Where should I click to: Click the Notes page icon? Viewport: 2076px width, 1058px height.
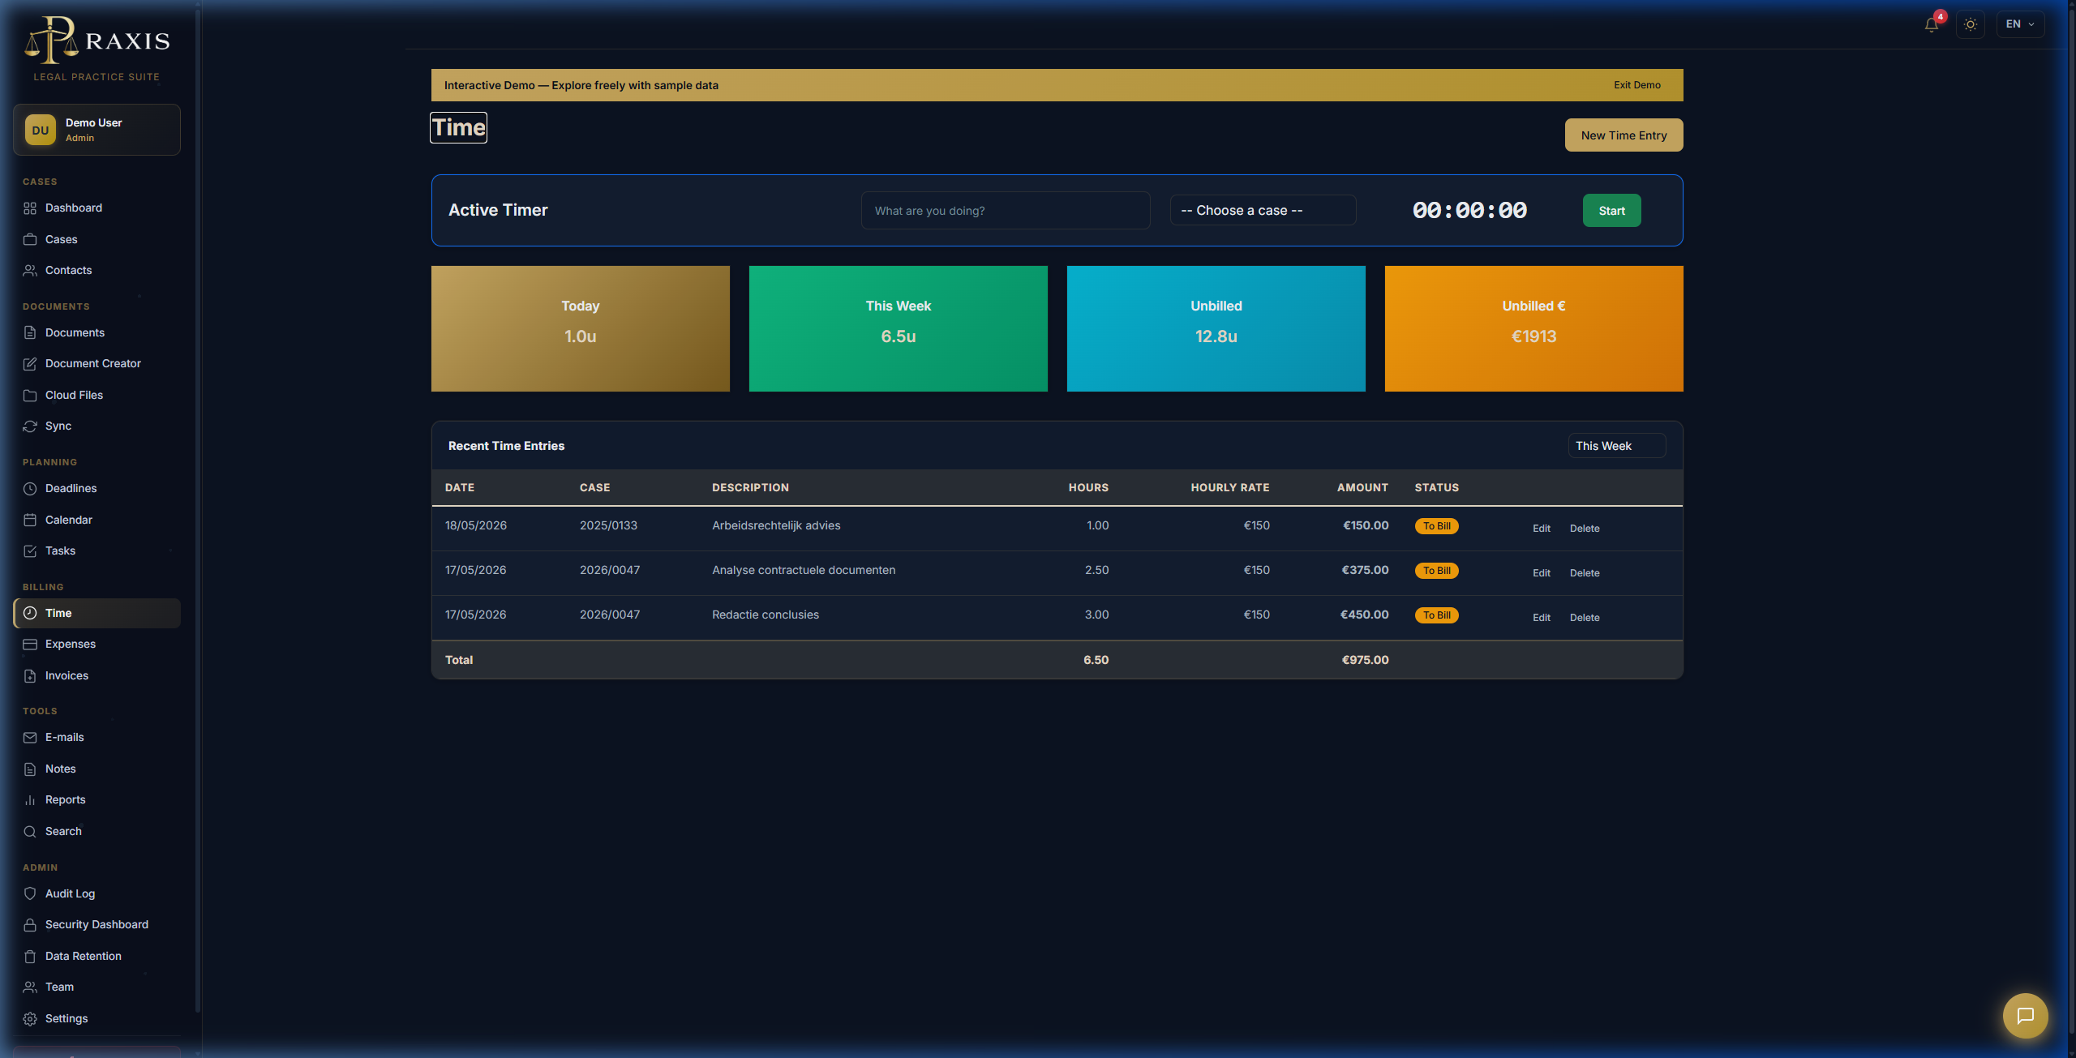30,769
